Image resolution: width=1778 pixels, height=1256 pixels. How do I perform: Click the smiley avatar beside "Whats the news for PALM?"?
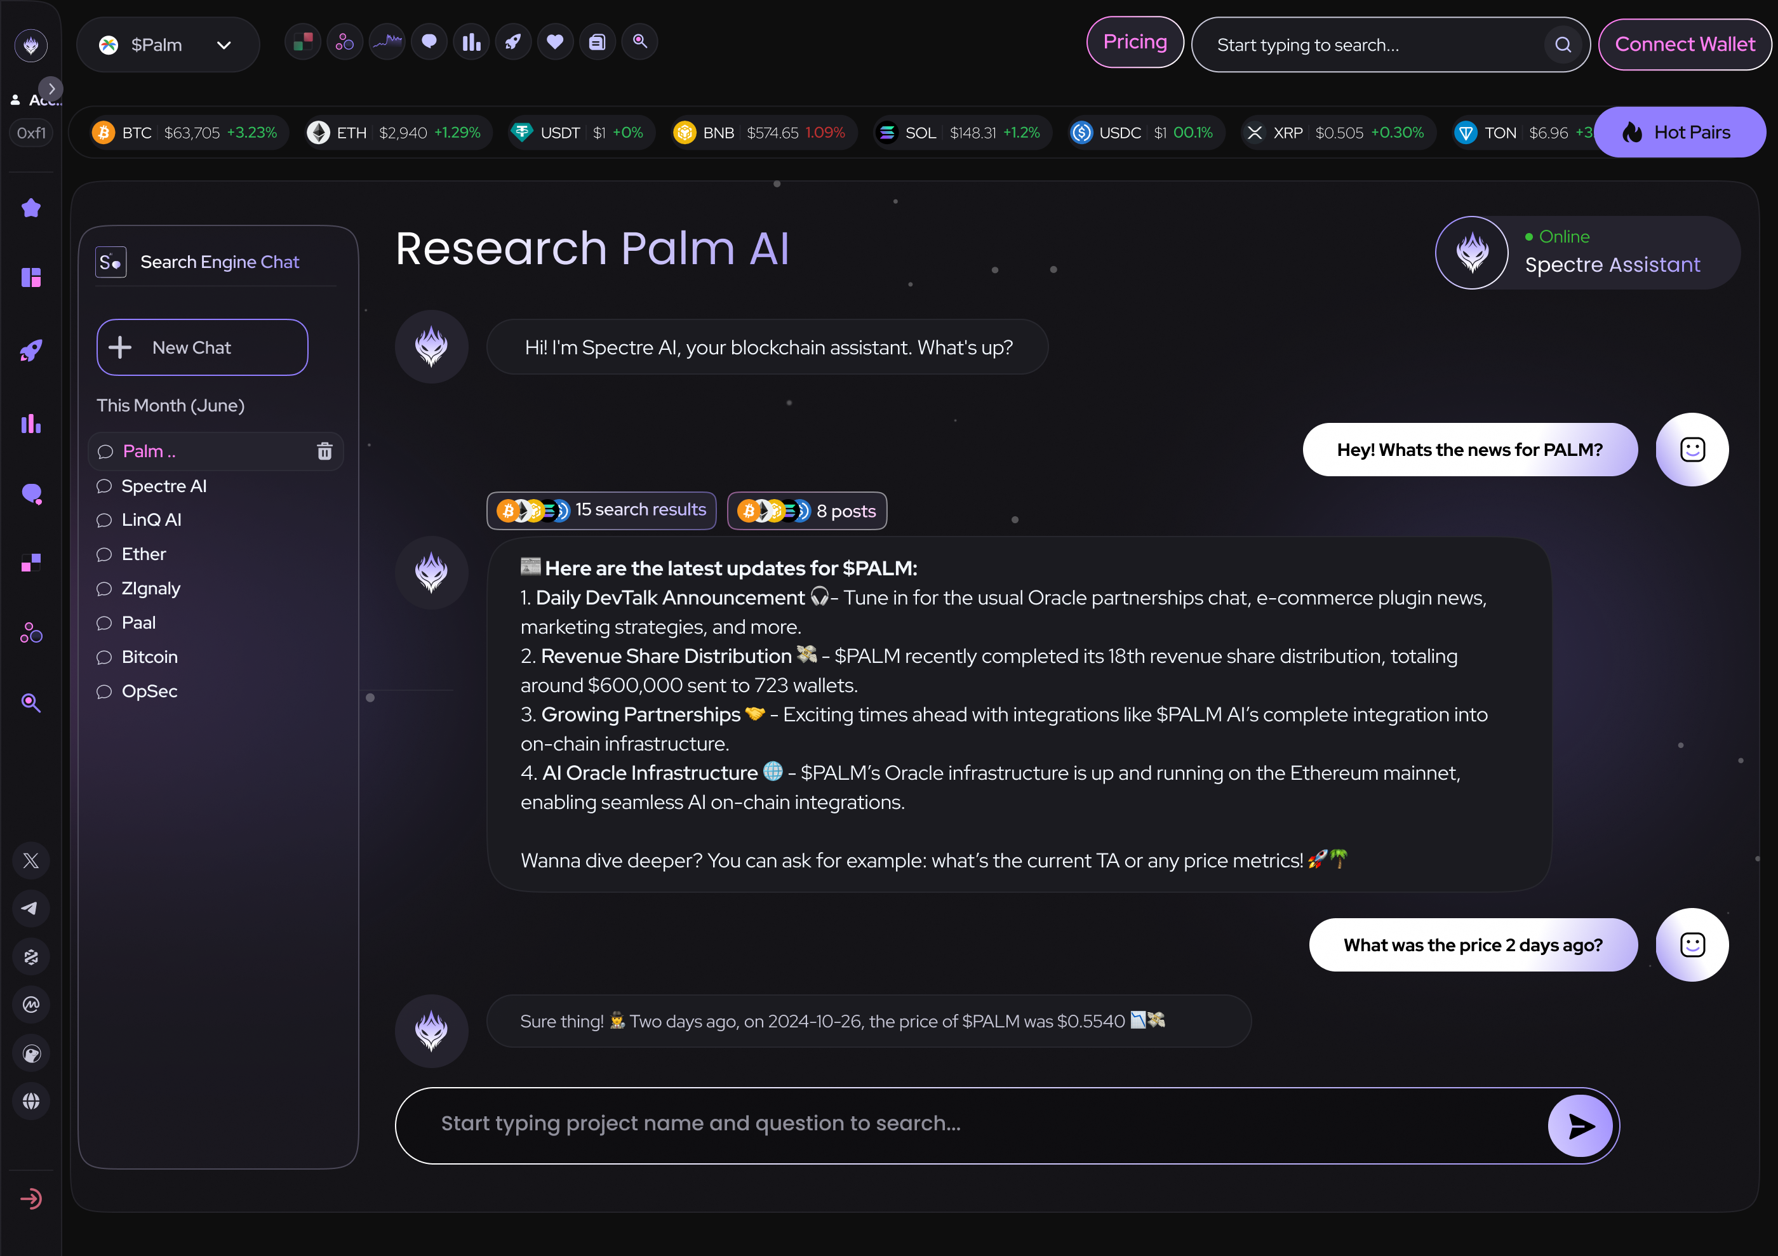click(x=1692, y=449)
